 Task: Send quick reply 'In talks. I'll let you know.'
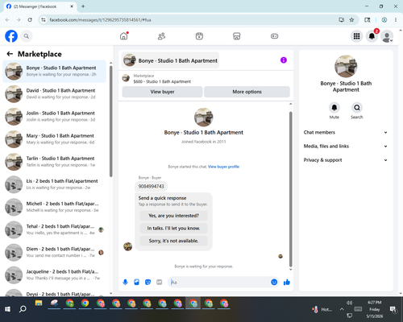[x=173, y=229]
